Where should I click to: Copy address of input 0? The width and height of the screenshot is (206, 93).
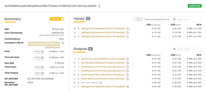coord(127,29)
